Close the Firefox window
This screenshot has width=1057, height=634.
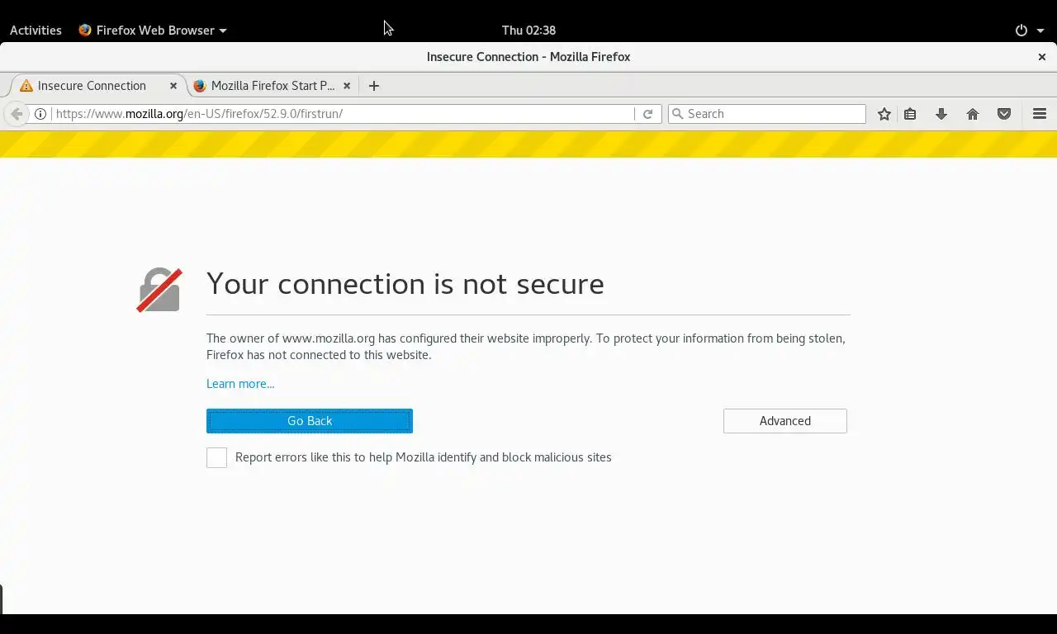[x=1042, y=57]
